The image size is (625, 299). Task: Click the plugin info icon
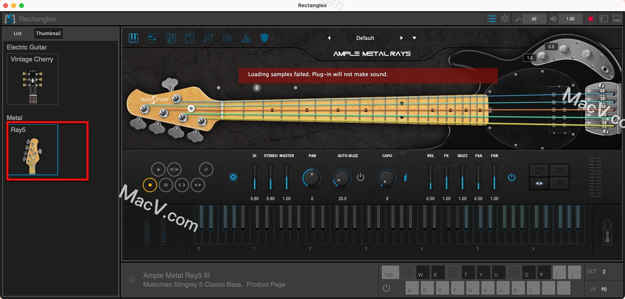(132, 280)
